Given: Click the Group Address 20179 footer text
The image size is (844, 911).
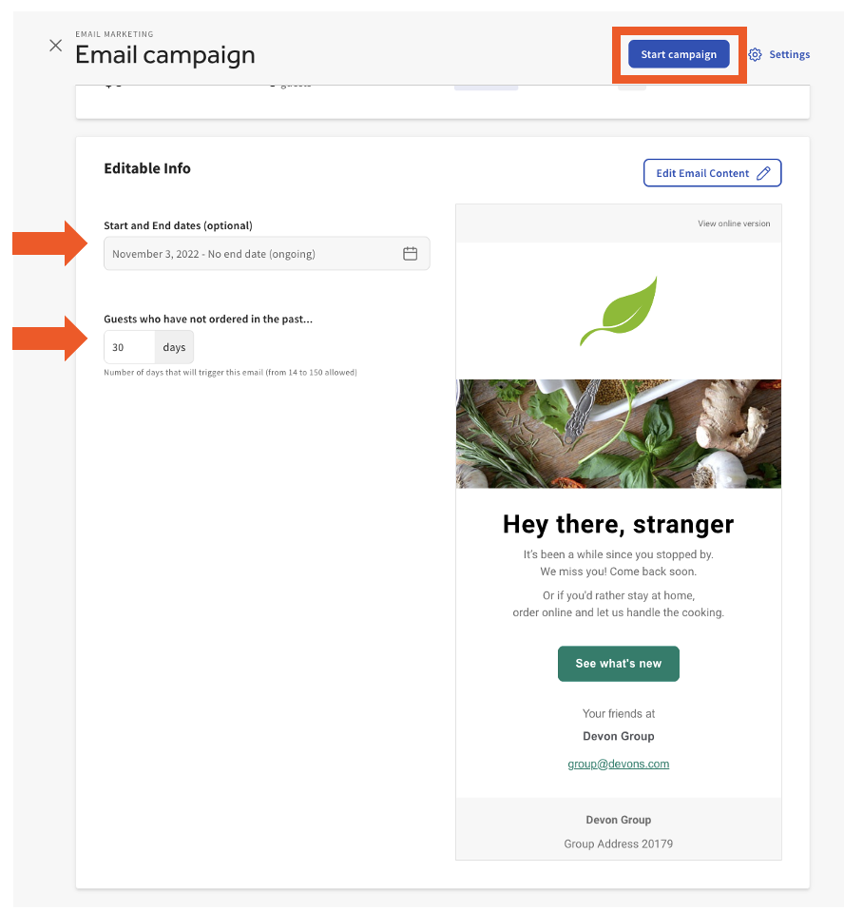Looking at the screenshot, I should pos(619,843).
